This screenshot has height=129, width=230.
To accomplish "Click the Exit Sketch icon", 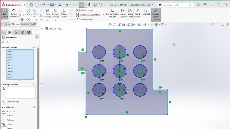I will [5, 13].
